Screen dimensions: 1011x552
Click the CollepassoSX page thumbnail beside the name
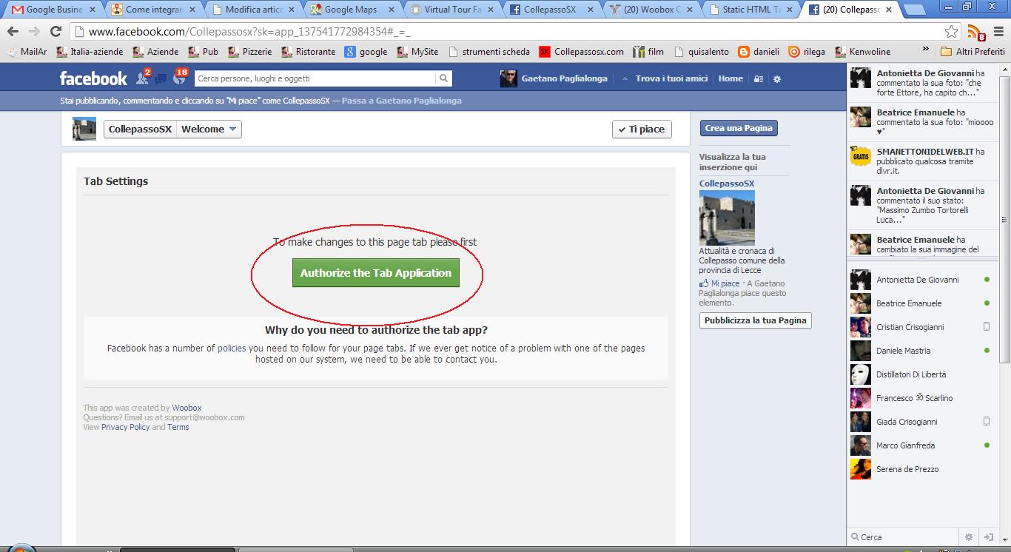click(x=84, y=129)
